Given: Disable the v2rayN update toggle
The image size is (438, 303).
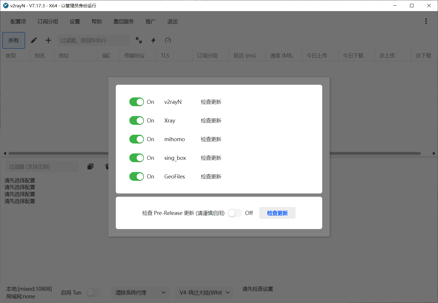Looking at the screenshot, I should 136,102.
